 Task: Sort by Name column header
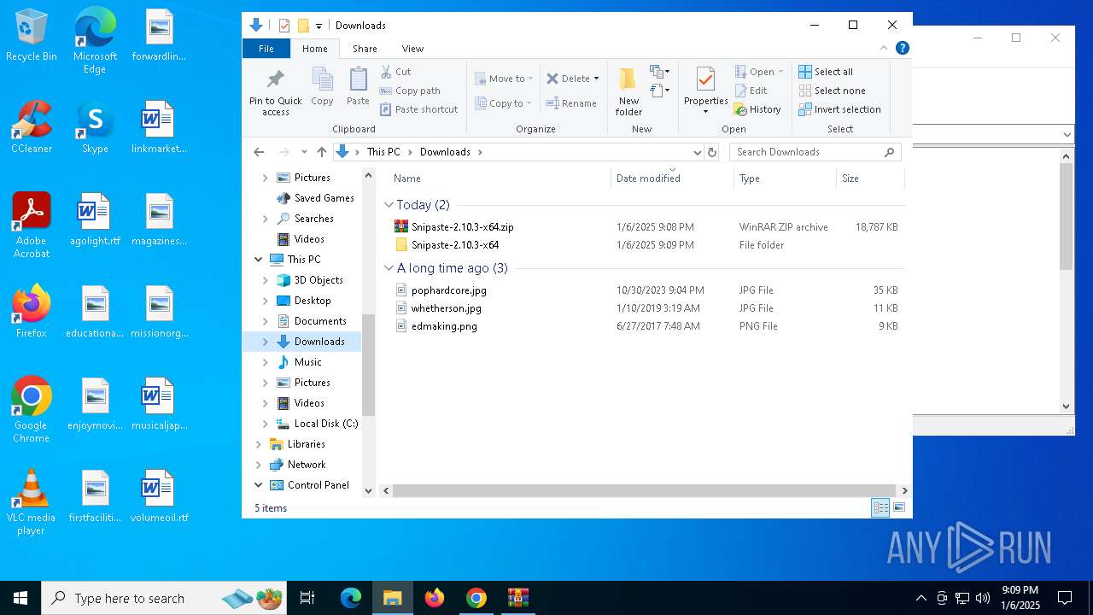(498, 179)
